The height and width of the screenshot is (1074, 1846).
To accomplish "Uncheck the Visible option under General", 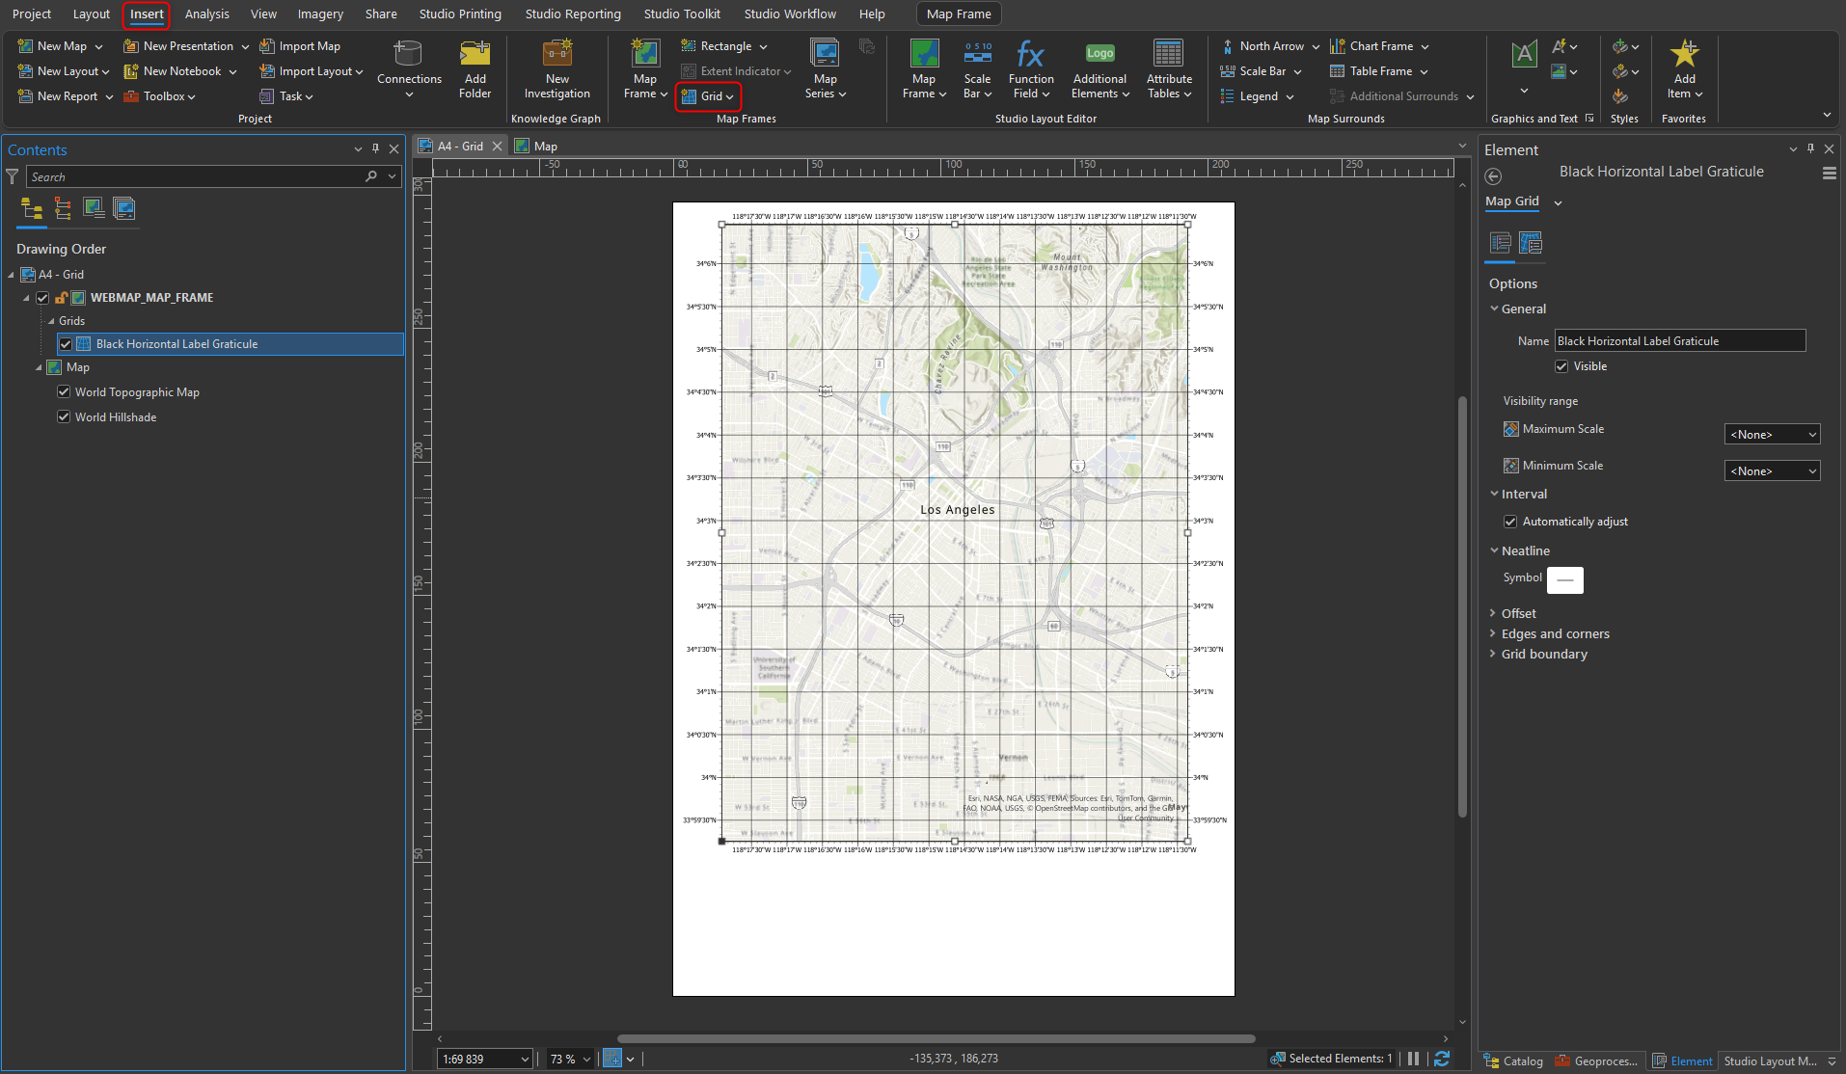I will [x=1562, y=365].
